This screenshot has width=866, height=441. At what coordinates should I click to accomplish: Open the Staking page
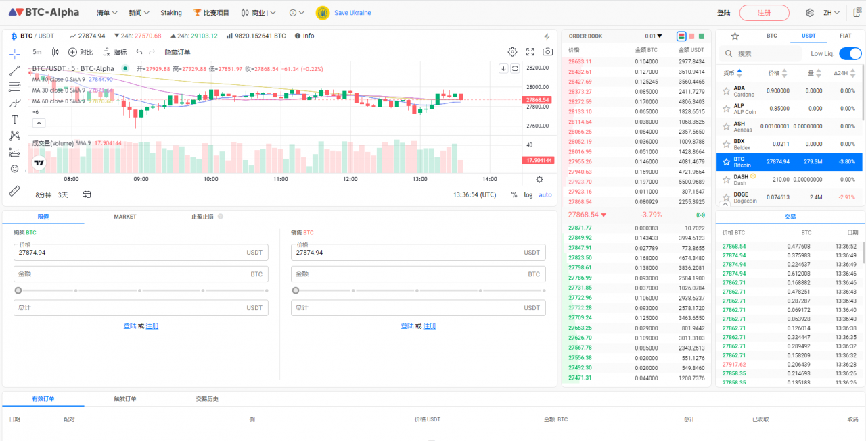(171, 13)
